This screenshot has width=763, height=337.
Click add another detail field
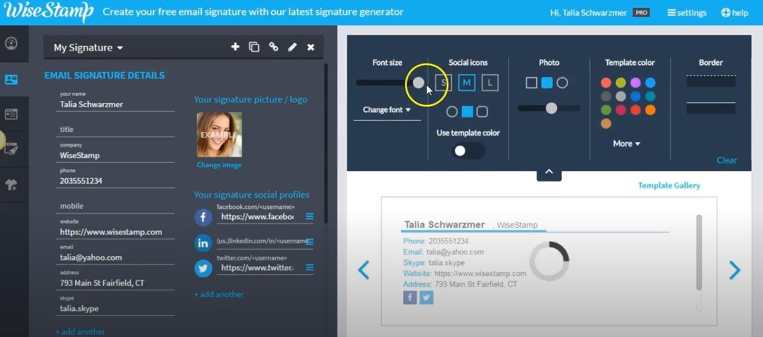pos(80,332)
